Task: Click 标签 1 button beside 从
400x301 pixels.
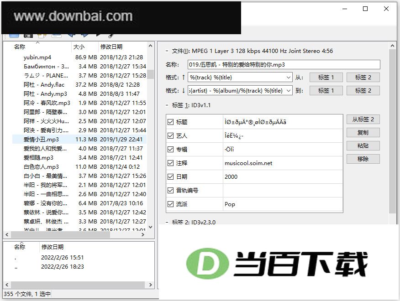Action: point(326,78)
